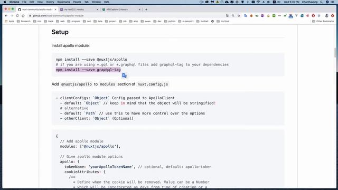Screen dimensions: 338x190
Task: Close the nuxt-community/apollo-module tab
Action: point(55,9)
